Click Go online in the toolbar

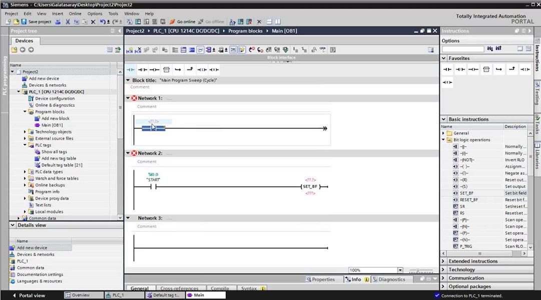[183, 21]
